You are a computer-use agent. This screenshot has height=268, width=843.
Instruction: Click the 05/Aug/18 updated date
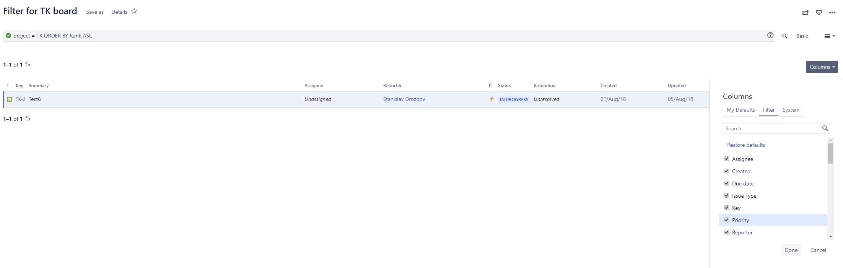[x=680, y=99]
